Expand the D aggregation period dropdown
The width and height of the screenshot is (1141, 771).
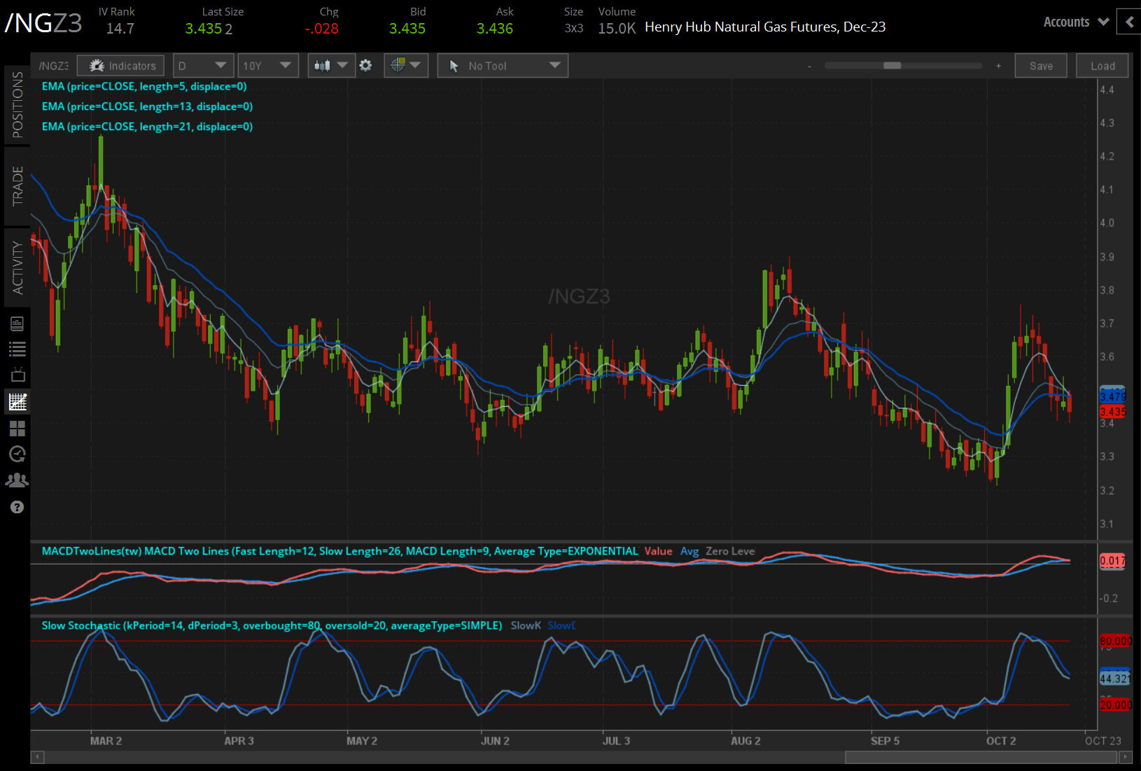pyautogui.click(x=203, y=66)
